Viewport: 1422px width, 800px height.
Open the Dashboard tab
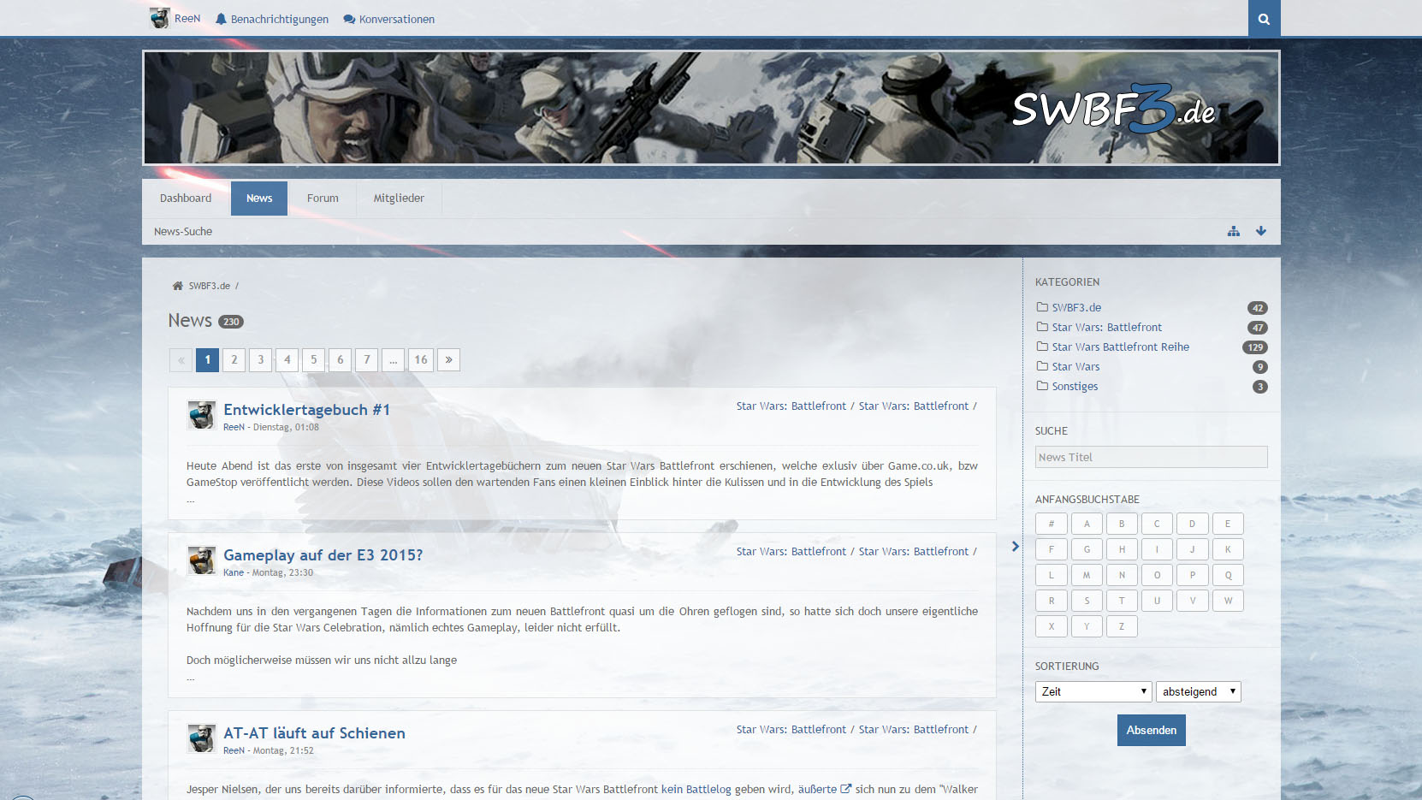pos(186,198)
